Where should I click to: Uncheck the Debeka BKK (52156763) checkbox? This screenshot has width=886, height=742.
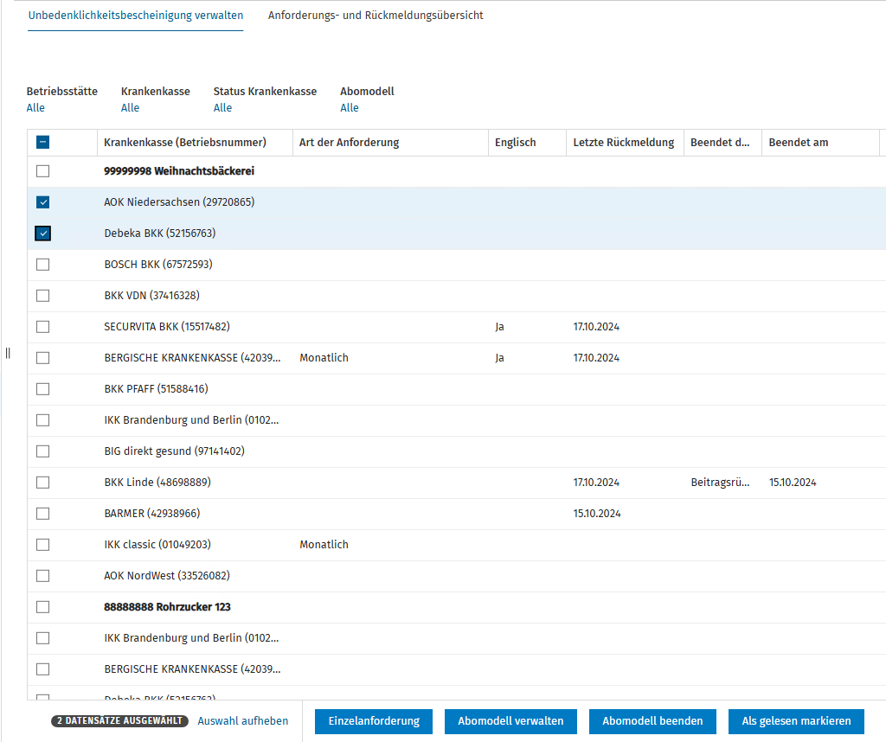[x=43, y=233]
